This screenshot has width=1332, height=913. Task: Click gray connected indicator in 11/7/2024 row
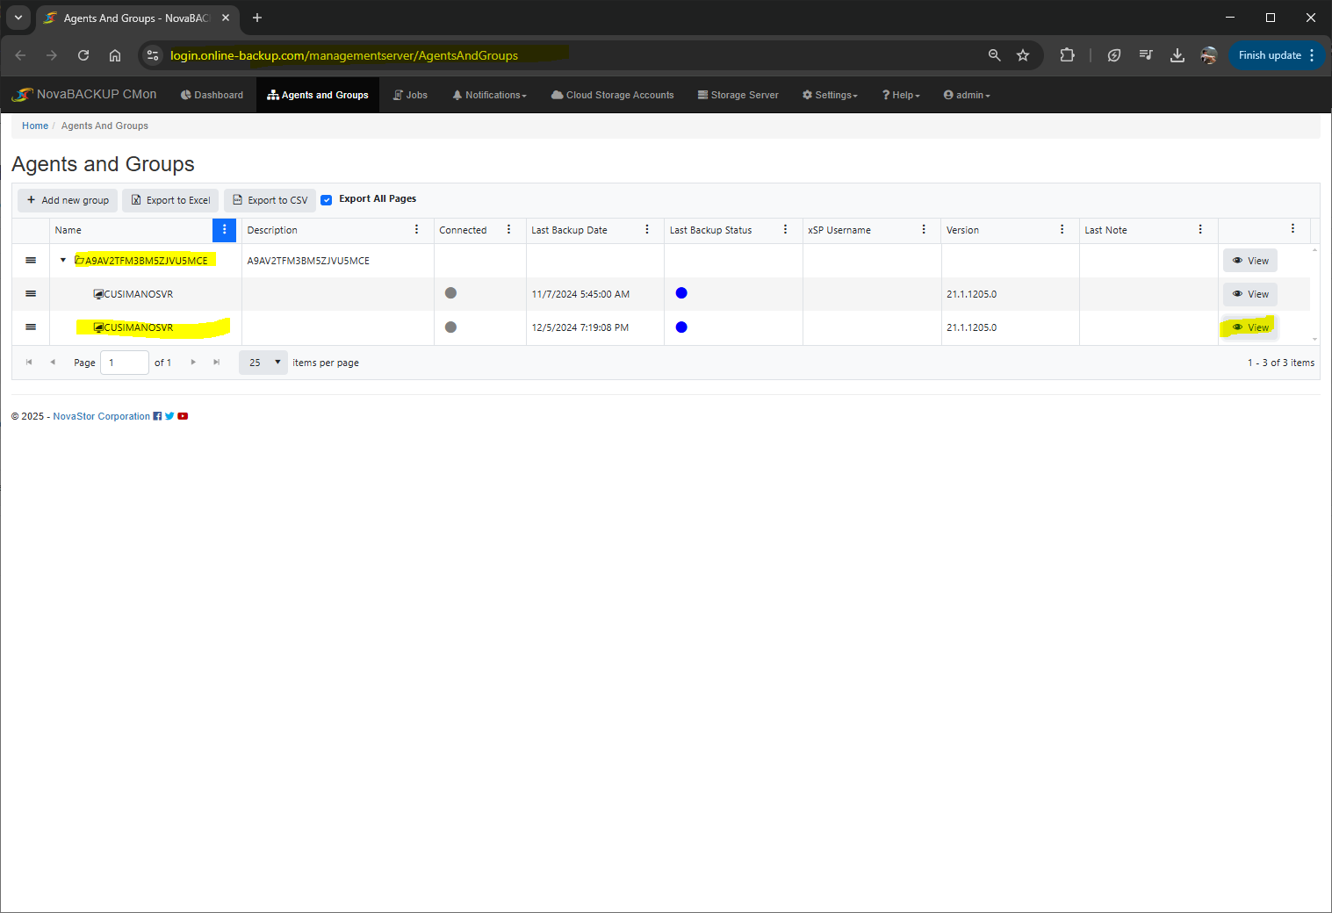click(450, 293)
